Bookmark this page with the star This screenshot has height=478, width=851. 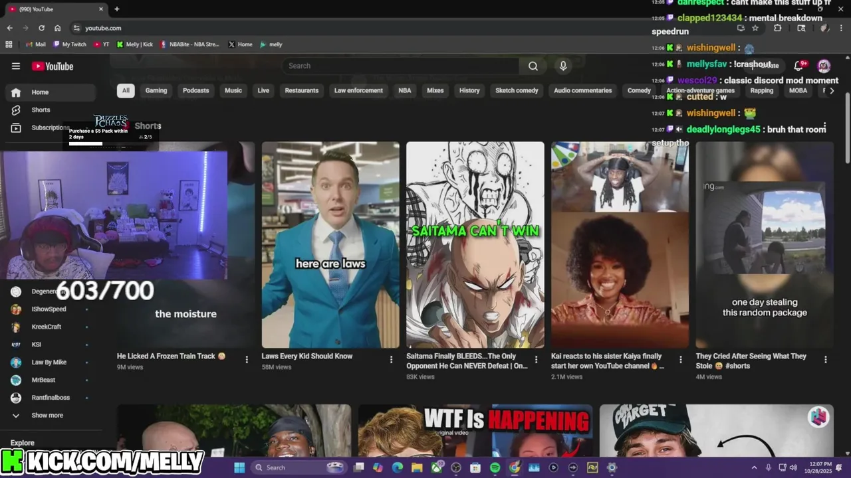pos(755,28)
